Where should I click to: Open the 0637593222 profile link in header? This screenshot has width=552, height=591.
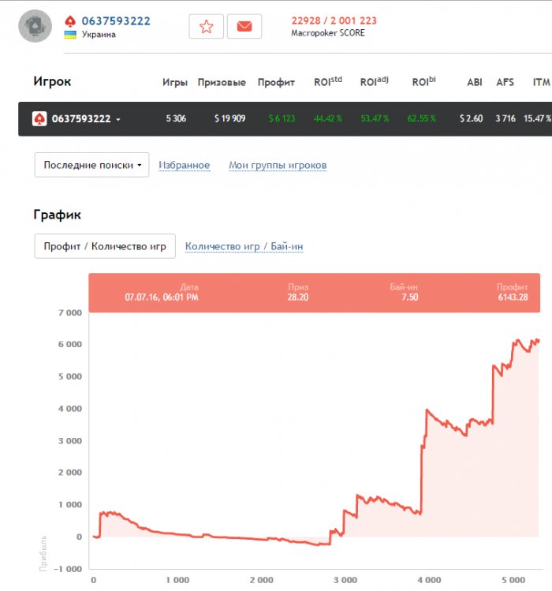pos(116,21)
